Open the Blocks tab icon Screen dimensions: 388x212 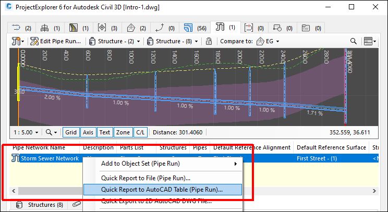coord(277,28)
